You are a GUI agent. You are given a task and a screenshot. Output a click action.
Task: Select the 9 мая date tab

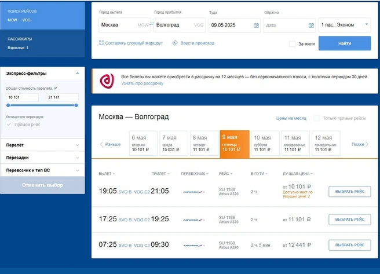[x=235, y=144]
